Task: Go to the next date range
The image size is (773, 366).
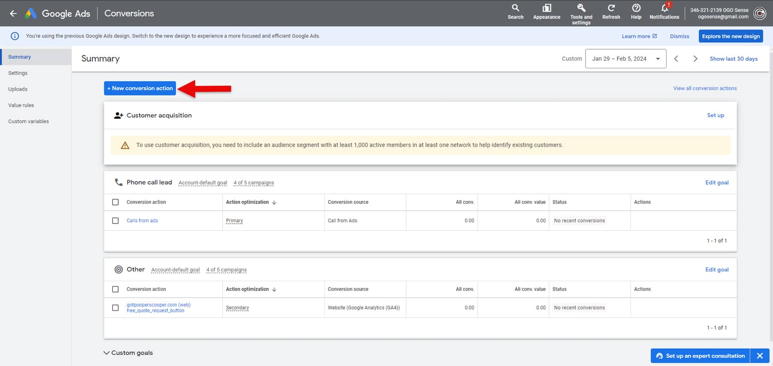Action: coord(695,59)
